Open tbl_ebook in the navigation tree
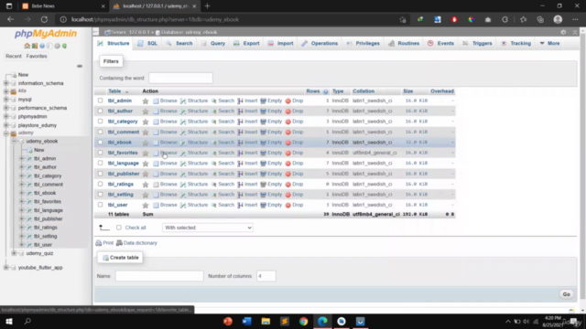The height and width of the screenshot is (329, 586). pyautogui.click(x=45, y=193)
